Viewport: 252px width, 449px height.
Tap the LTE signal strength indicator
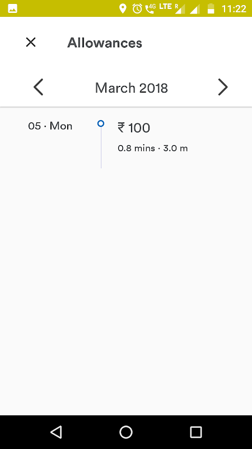(x=172, y=8)
